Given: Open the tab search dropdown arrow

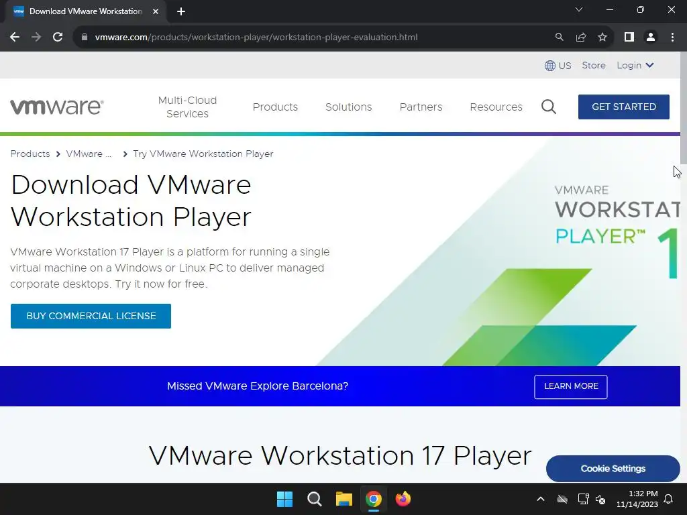Looking at the screenshot, I should 579,9.
